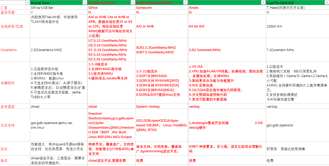Select the '1.Andesight集成开发环境' cell
This screenshot has width=329, height=166.
pyautogui.click(x=227, y=125)
